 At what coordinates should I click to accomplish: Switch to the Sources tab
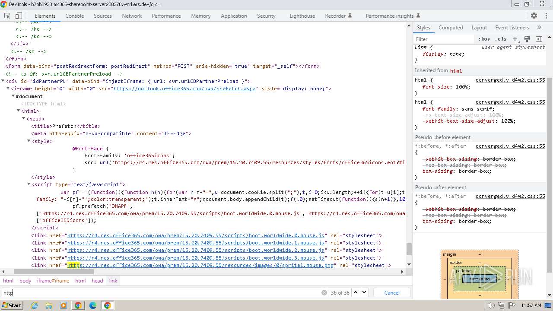pos(103,16)
